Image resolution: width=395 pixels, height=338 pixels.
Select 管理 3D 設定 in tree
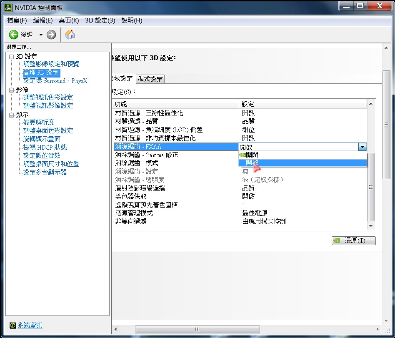[x=41, y=73]
